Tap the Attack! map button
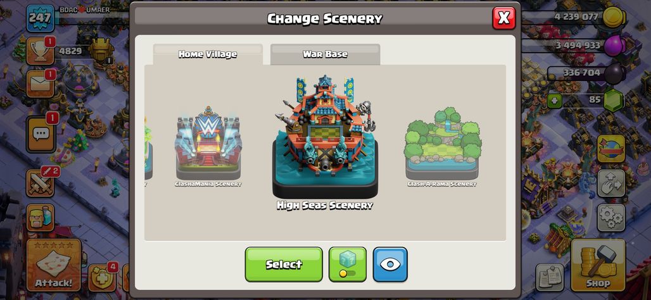The image size is (651, 300). pyautogui.click(x=54, y=265)
